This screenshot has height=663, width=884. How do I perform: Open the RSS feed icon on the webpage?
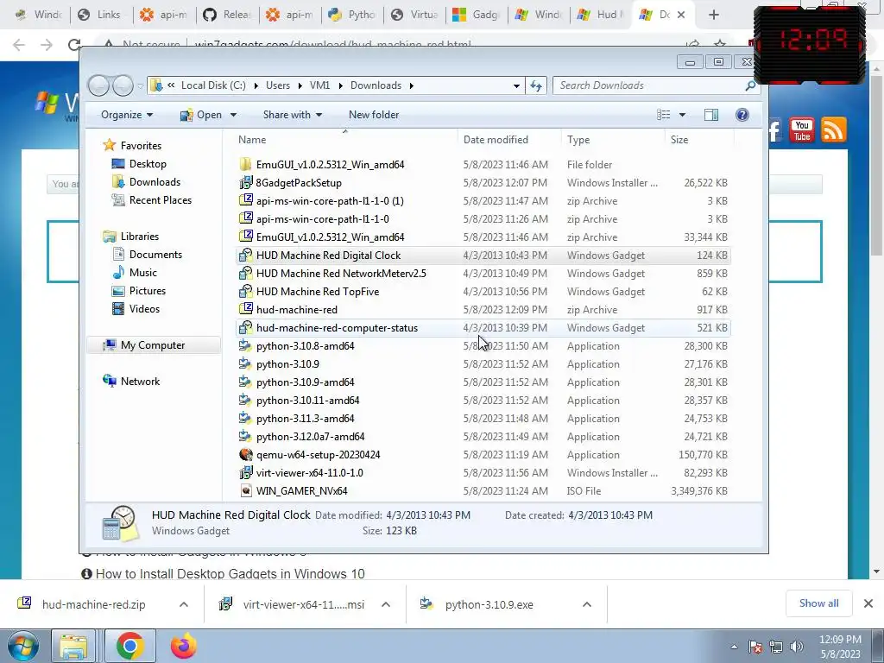tap(834, 129)
